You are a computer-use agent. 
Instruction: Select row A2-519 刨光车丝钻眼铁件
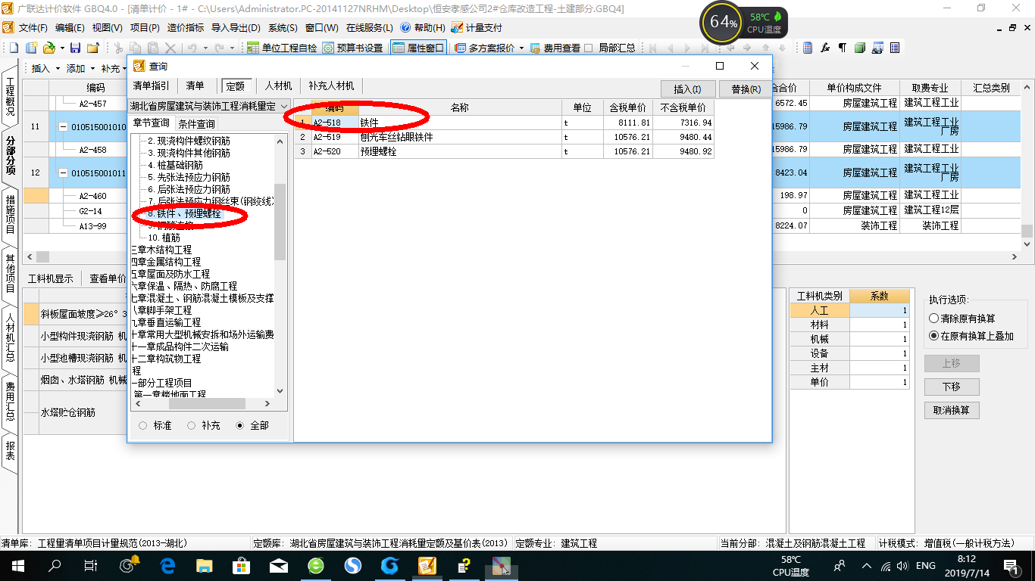point(504,137)
